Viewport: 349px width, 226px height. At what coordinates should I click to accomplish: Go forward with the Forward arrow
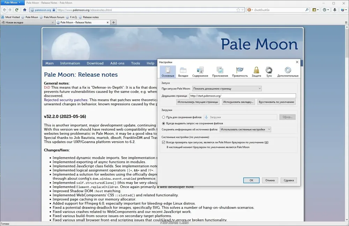tap(10, 10)
